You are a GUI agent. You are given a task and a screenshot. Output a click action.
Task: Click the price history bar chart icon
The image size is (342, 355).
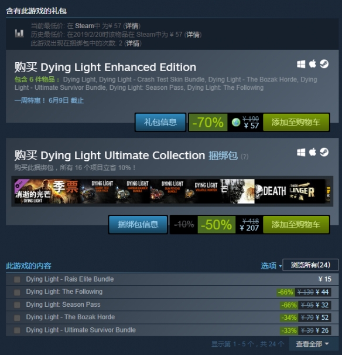[19, 33]
